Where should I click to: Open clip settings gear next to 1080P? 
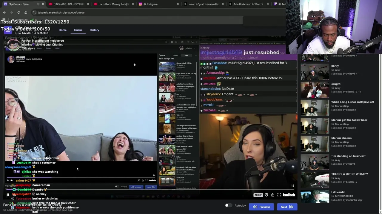[x=266, y=195]
